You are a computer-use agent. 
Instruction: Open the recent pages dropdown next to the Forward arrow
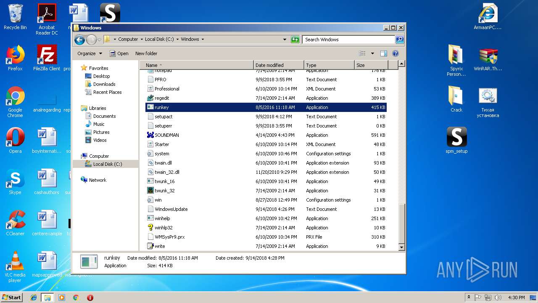99,40
